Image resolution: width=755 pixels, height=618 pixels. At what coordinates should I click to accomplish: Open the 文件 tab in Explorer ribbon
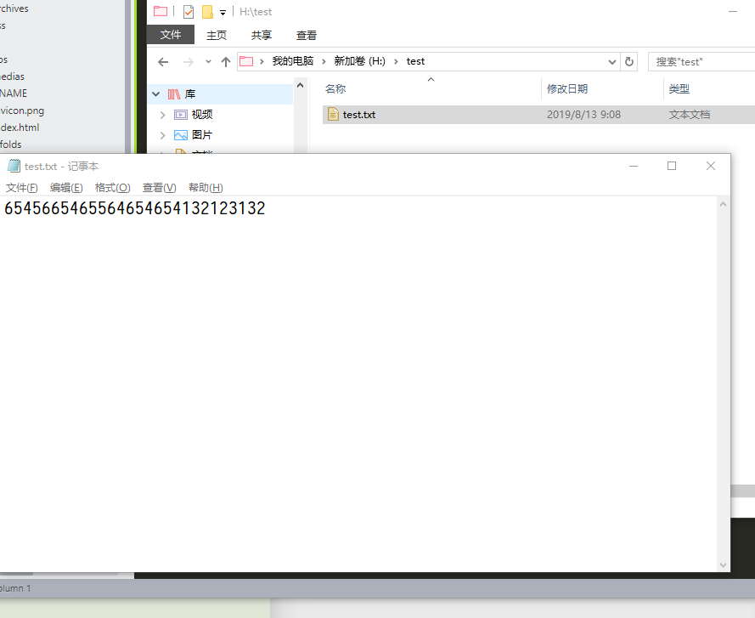171,35
